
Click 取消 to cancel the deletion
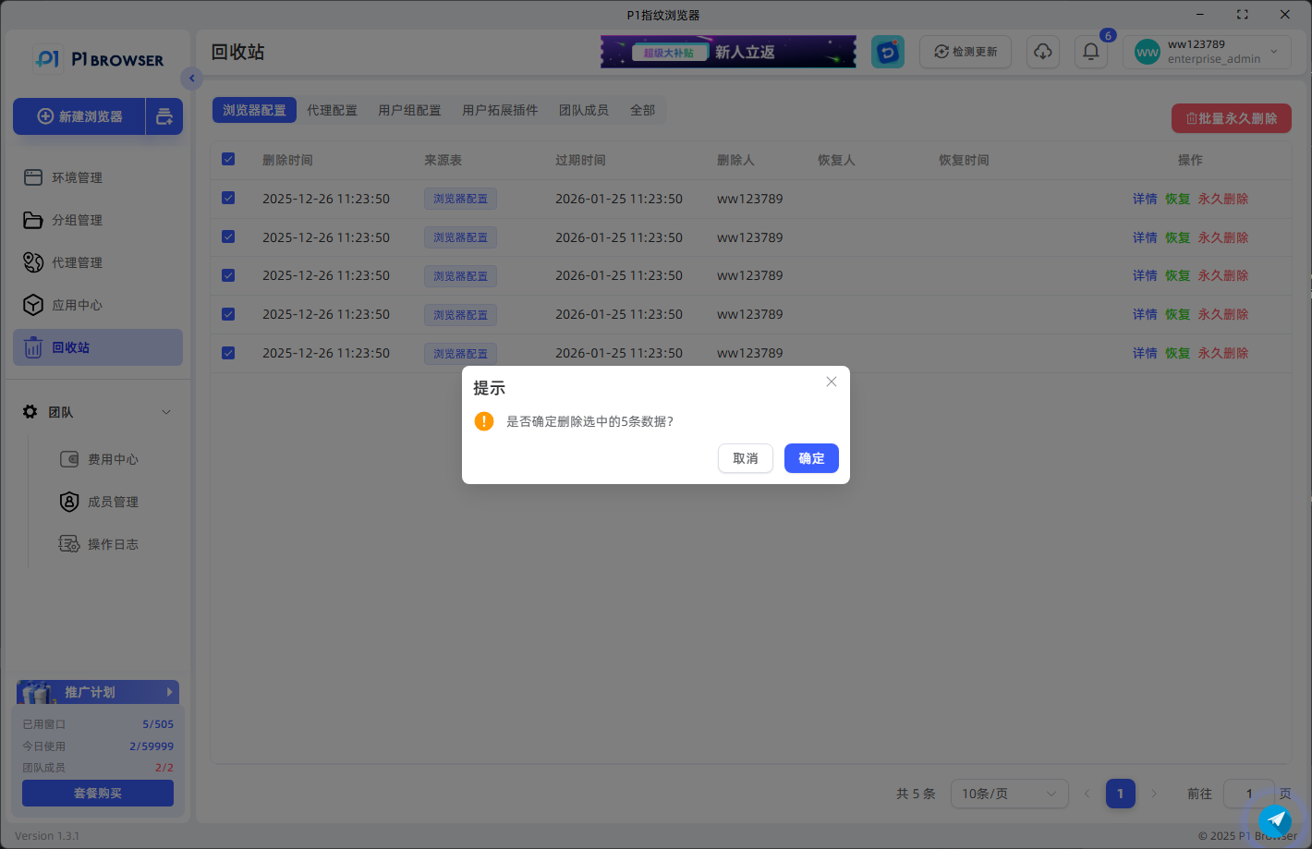pyautogui.click(x=745, y=458)
